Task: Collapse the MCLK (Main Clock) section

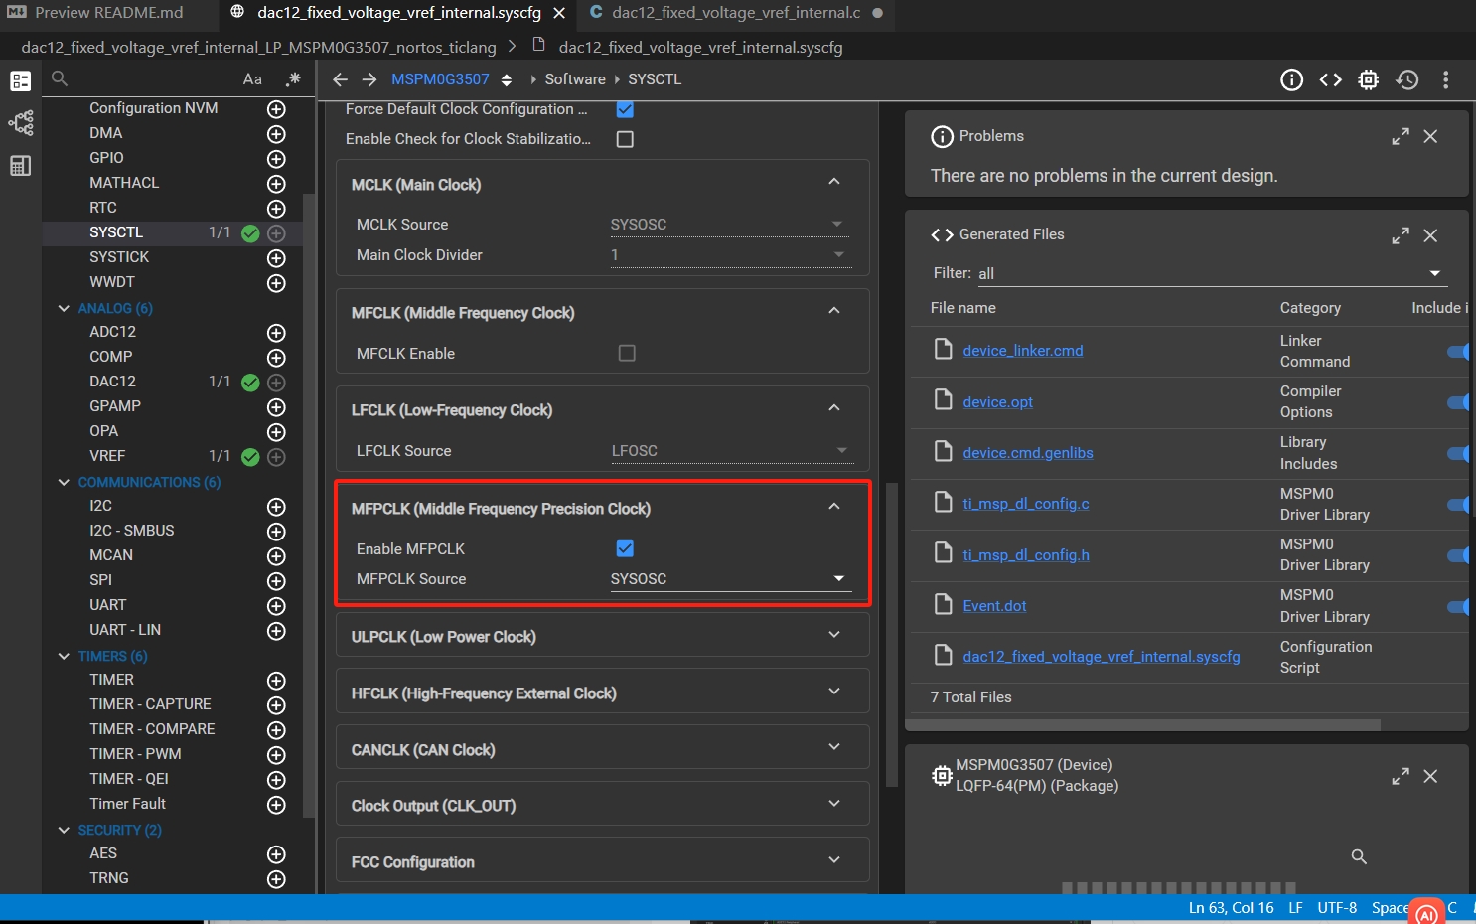Action: click(834, 182)
